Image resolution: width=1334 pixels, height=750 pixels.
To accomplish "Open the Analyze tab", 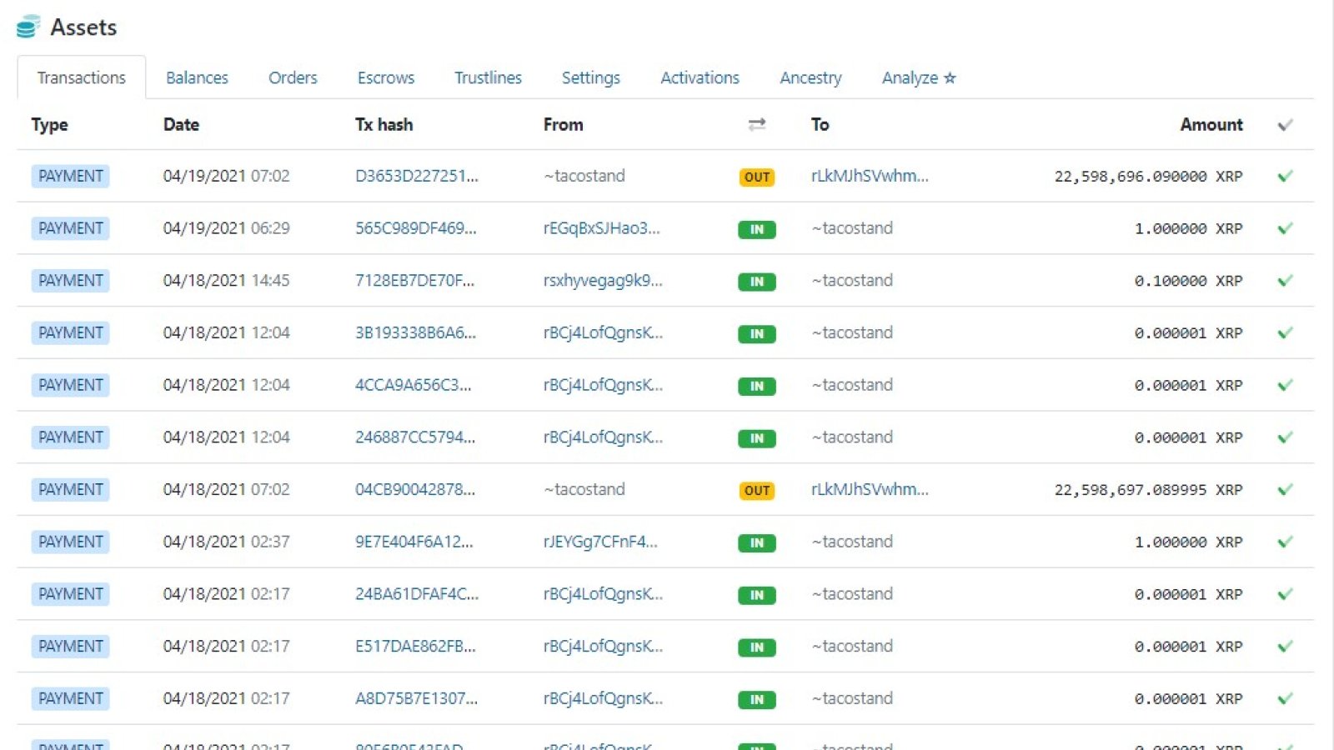I will pos(919,77).
